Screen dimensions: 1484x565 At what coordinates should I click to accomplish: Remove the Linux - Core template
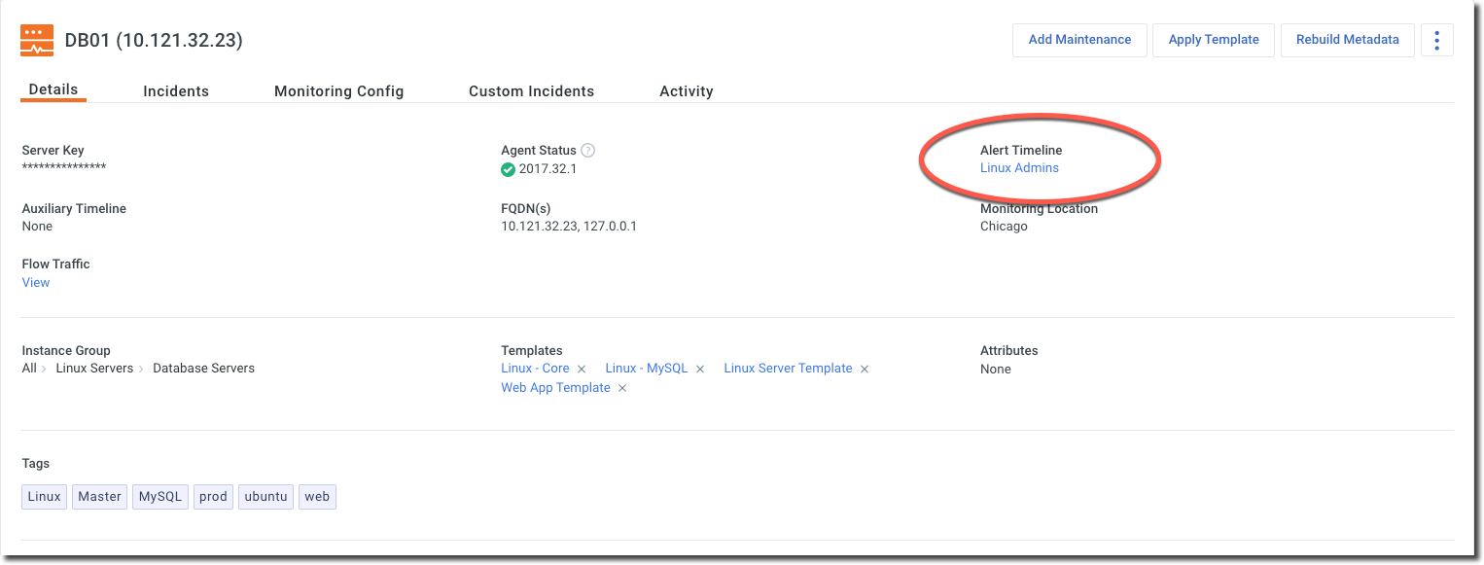click(x=582, y=370)
